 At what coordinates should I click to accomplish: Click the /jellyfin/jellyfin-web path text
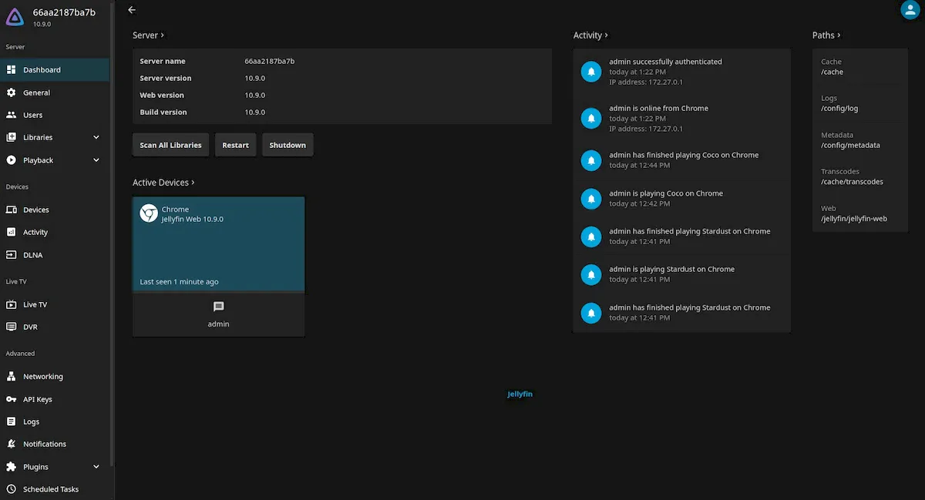pyautogui.click(x=854, y=219)
